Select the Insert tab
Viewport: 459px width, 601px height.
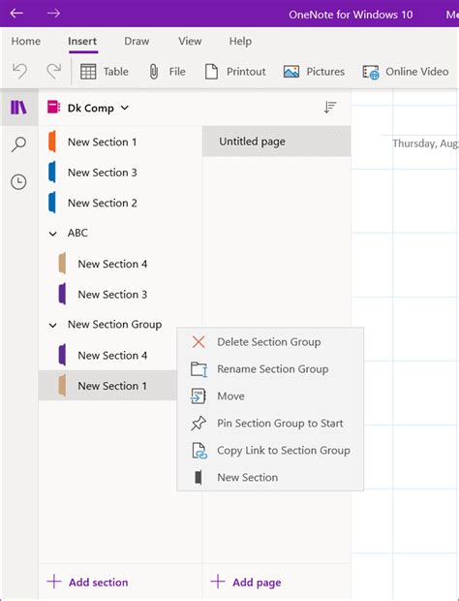click(x=82, y=41)
